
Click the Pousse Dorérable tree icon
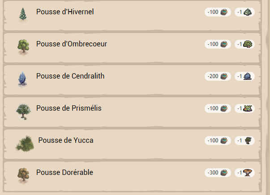pos(23,174)
